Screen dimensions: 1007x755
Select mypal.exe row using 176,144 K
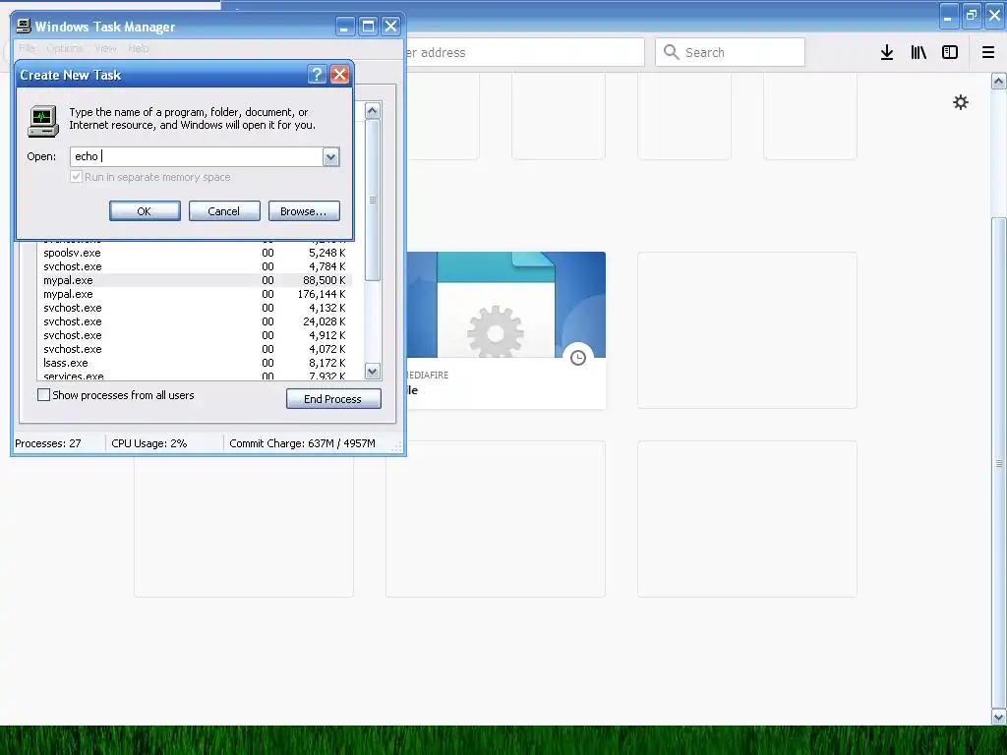pyautogui.click(x=195, y=294)
